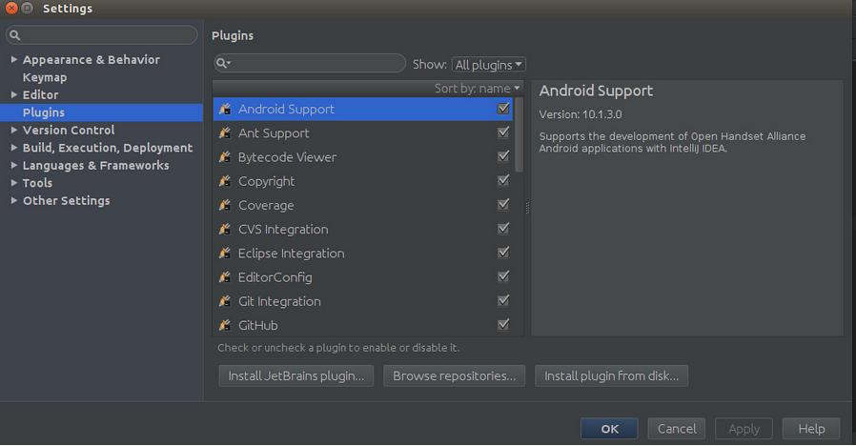Expand the Editor tree arrow
856x446 pixels.
tap(14, 94)
